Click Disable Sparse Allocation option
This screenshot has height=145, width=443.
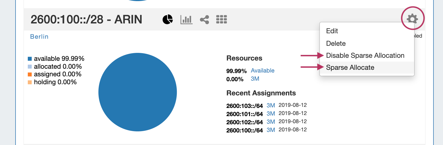(365, 56)
